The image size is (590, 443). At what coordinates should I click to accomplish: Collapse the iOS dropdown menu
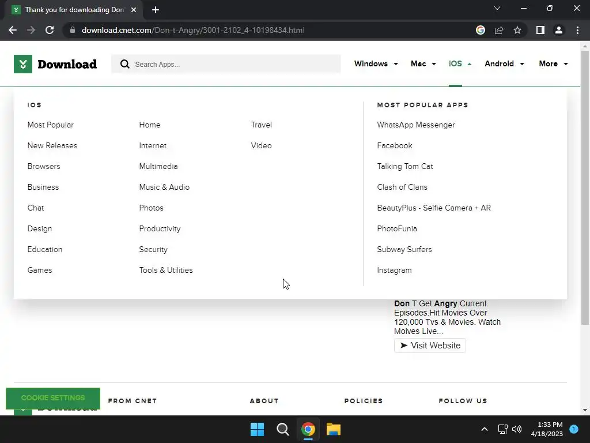(x=460, y=63)
